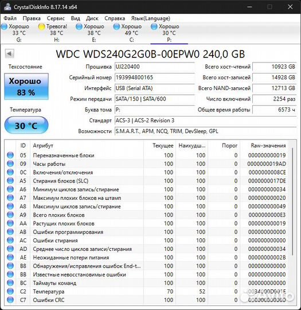The height and width of the screenshot is (310, 301).
Task: Click the previous disk arrow button
Action: coord(10,53)
